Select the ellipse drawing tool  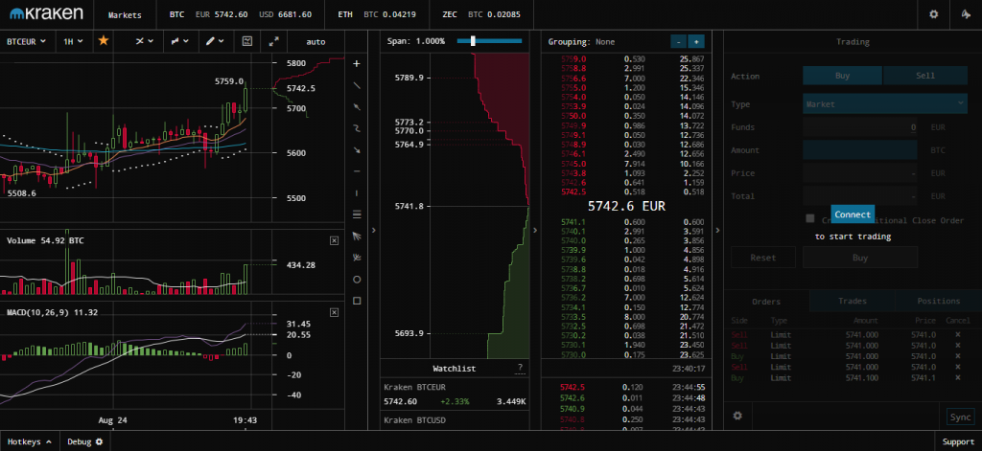tap(357, 280)
